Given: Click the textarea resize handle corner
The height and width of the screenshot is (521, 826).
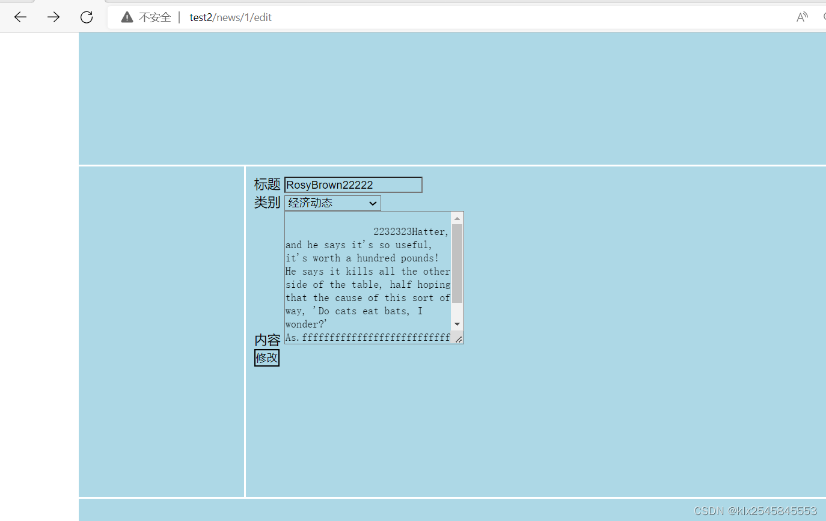Looking at the screenshot, I should click(x=458, y=339).
